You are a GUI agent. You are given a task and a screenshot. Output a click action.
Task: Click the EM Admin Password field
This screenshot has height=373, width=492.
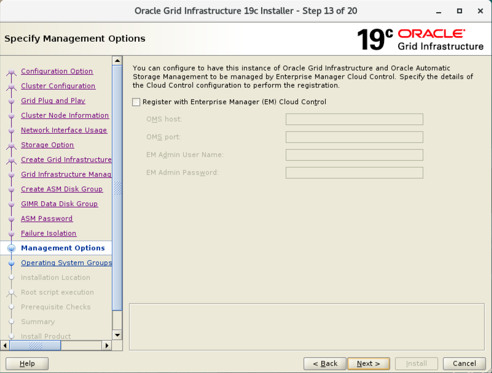click(x=354, y=173)
